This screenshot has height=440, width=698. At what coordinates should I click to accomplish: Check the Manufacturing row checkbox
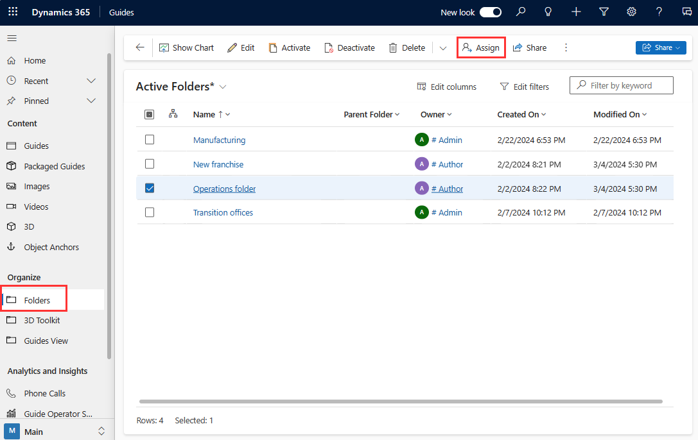[150, 139]
